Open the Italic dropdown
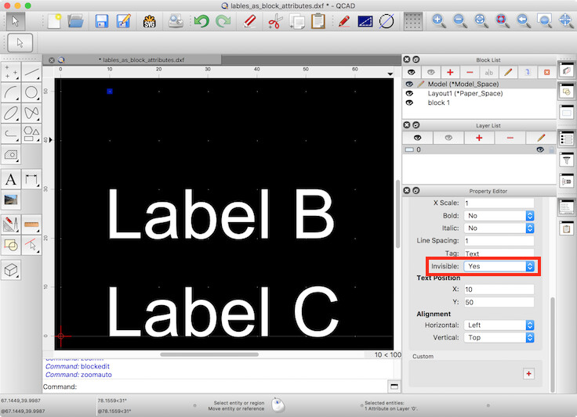 [499, 228]
